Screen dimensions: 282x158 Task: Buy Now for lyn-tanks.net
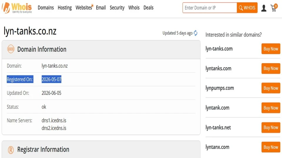click(271, 128)
